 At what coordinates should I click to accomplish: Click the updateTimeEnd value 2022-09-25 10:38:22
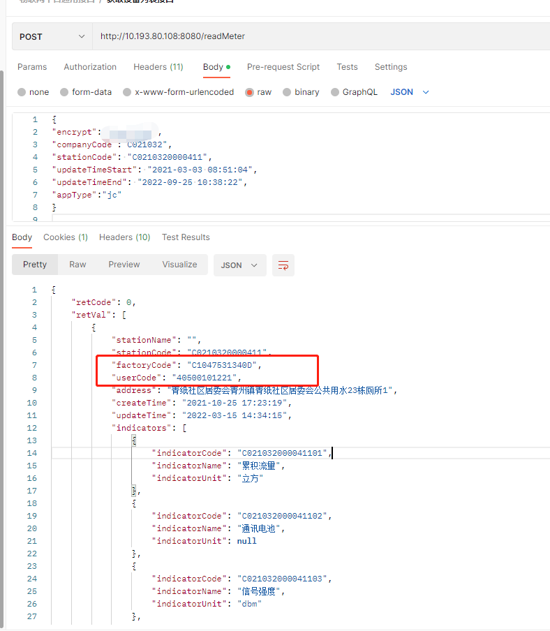pyautogui.click(x=190, y=182)
